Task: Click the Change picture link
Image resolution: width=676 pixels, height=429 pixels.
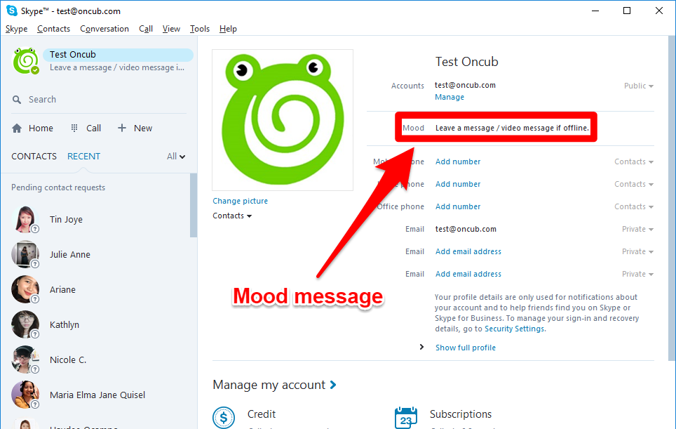Action: point(240,201)
